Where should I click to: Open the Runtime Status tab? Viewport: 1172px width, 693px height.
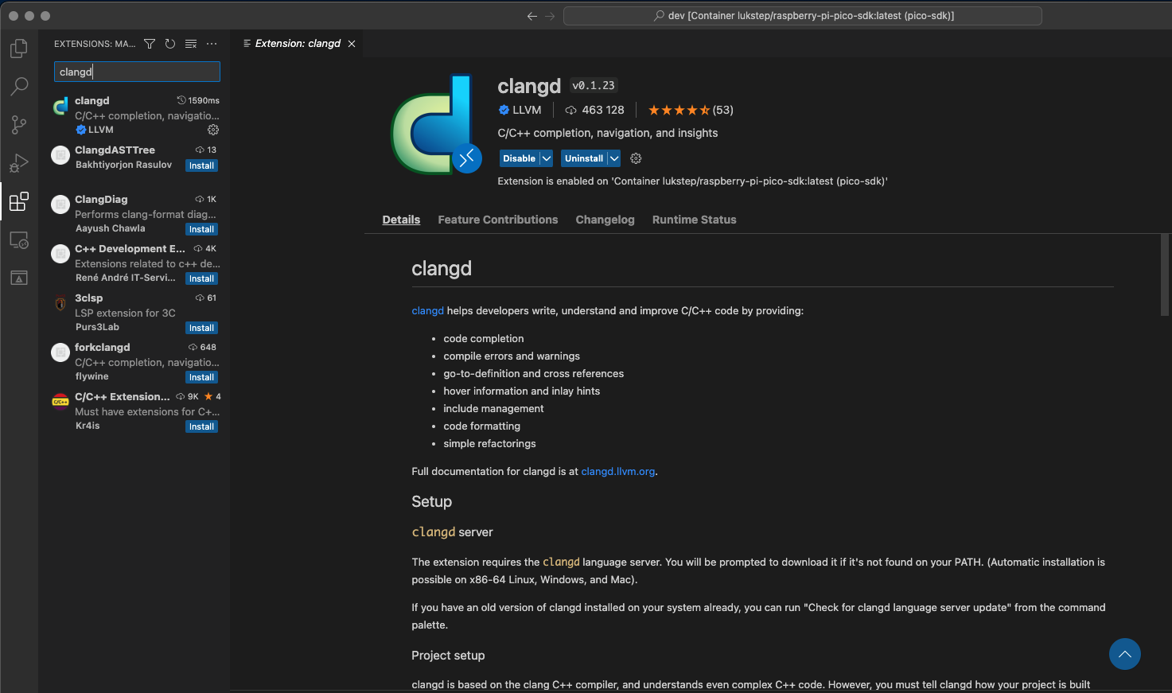(695, 220)
